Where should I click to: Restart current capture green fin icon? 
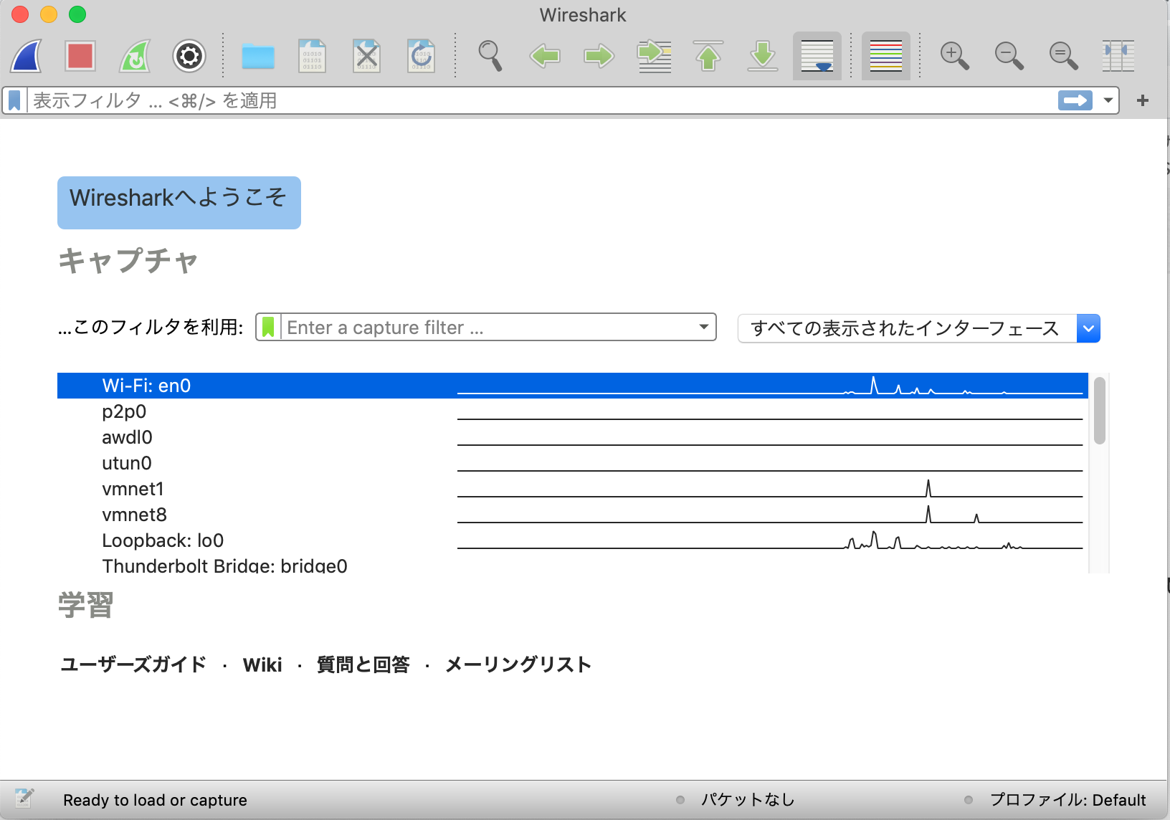click(x=135, y=56)
